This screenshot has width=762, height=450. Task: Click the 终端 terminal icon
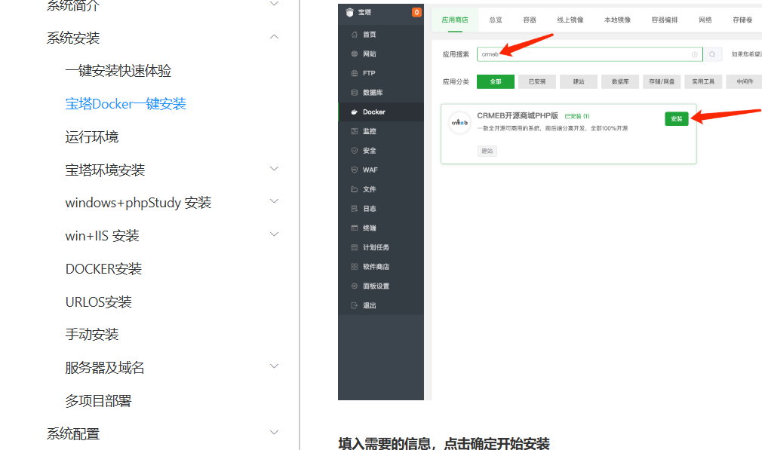tap(355, 228)
